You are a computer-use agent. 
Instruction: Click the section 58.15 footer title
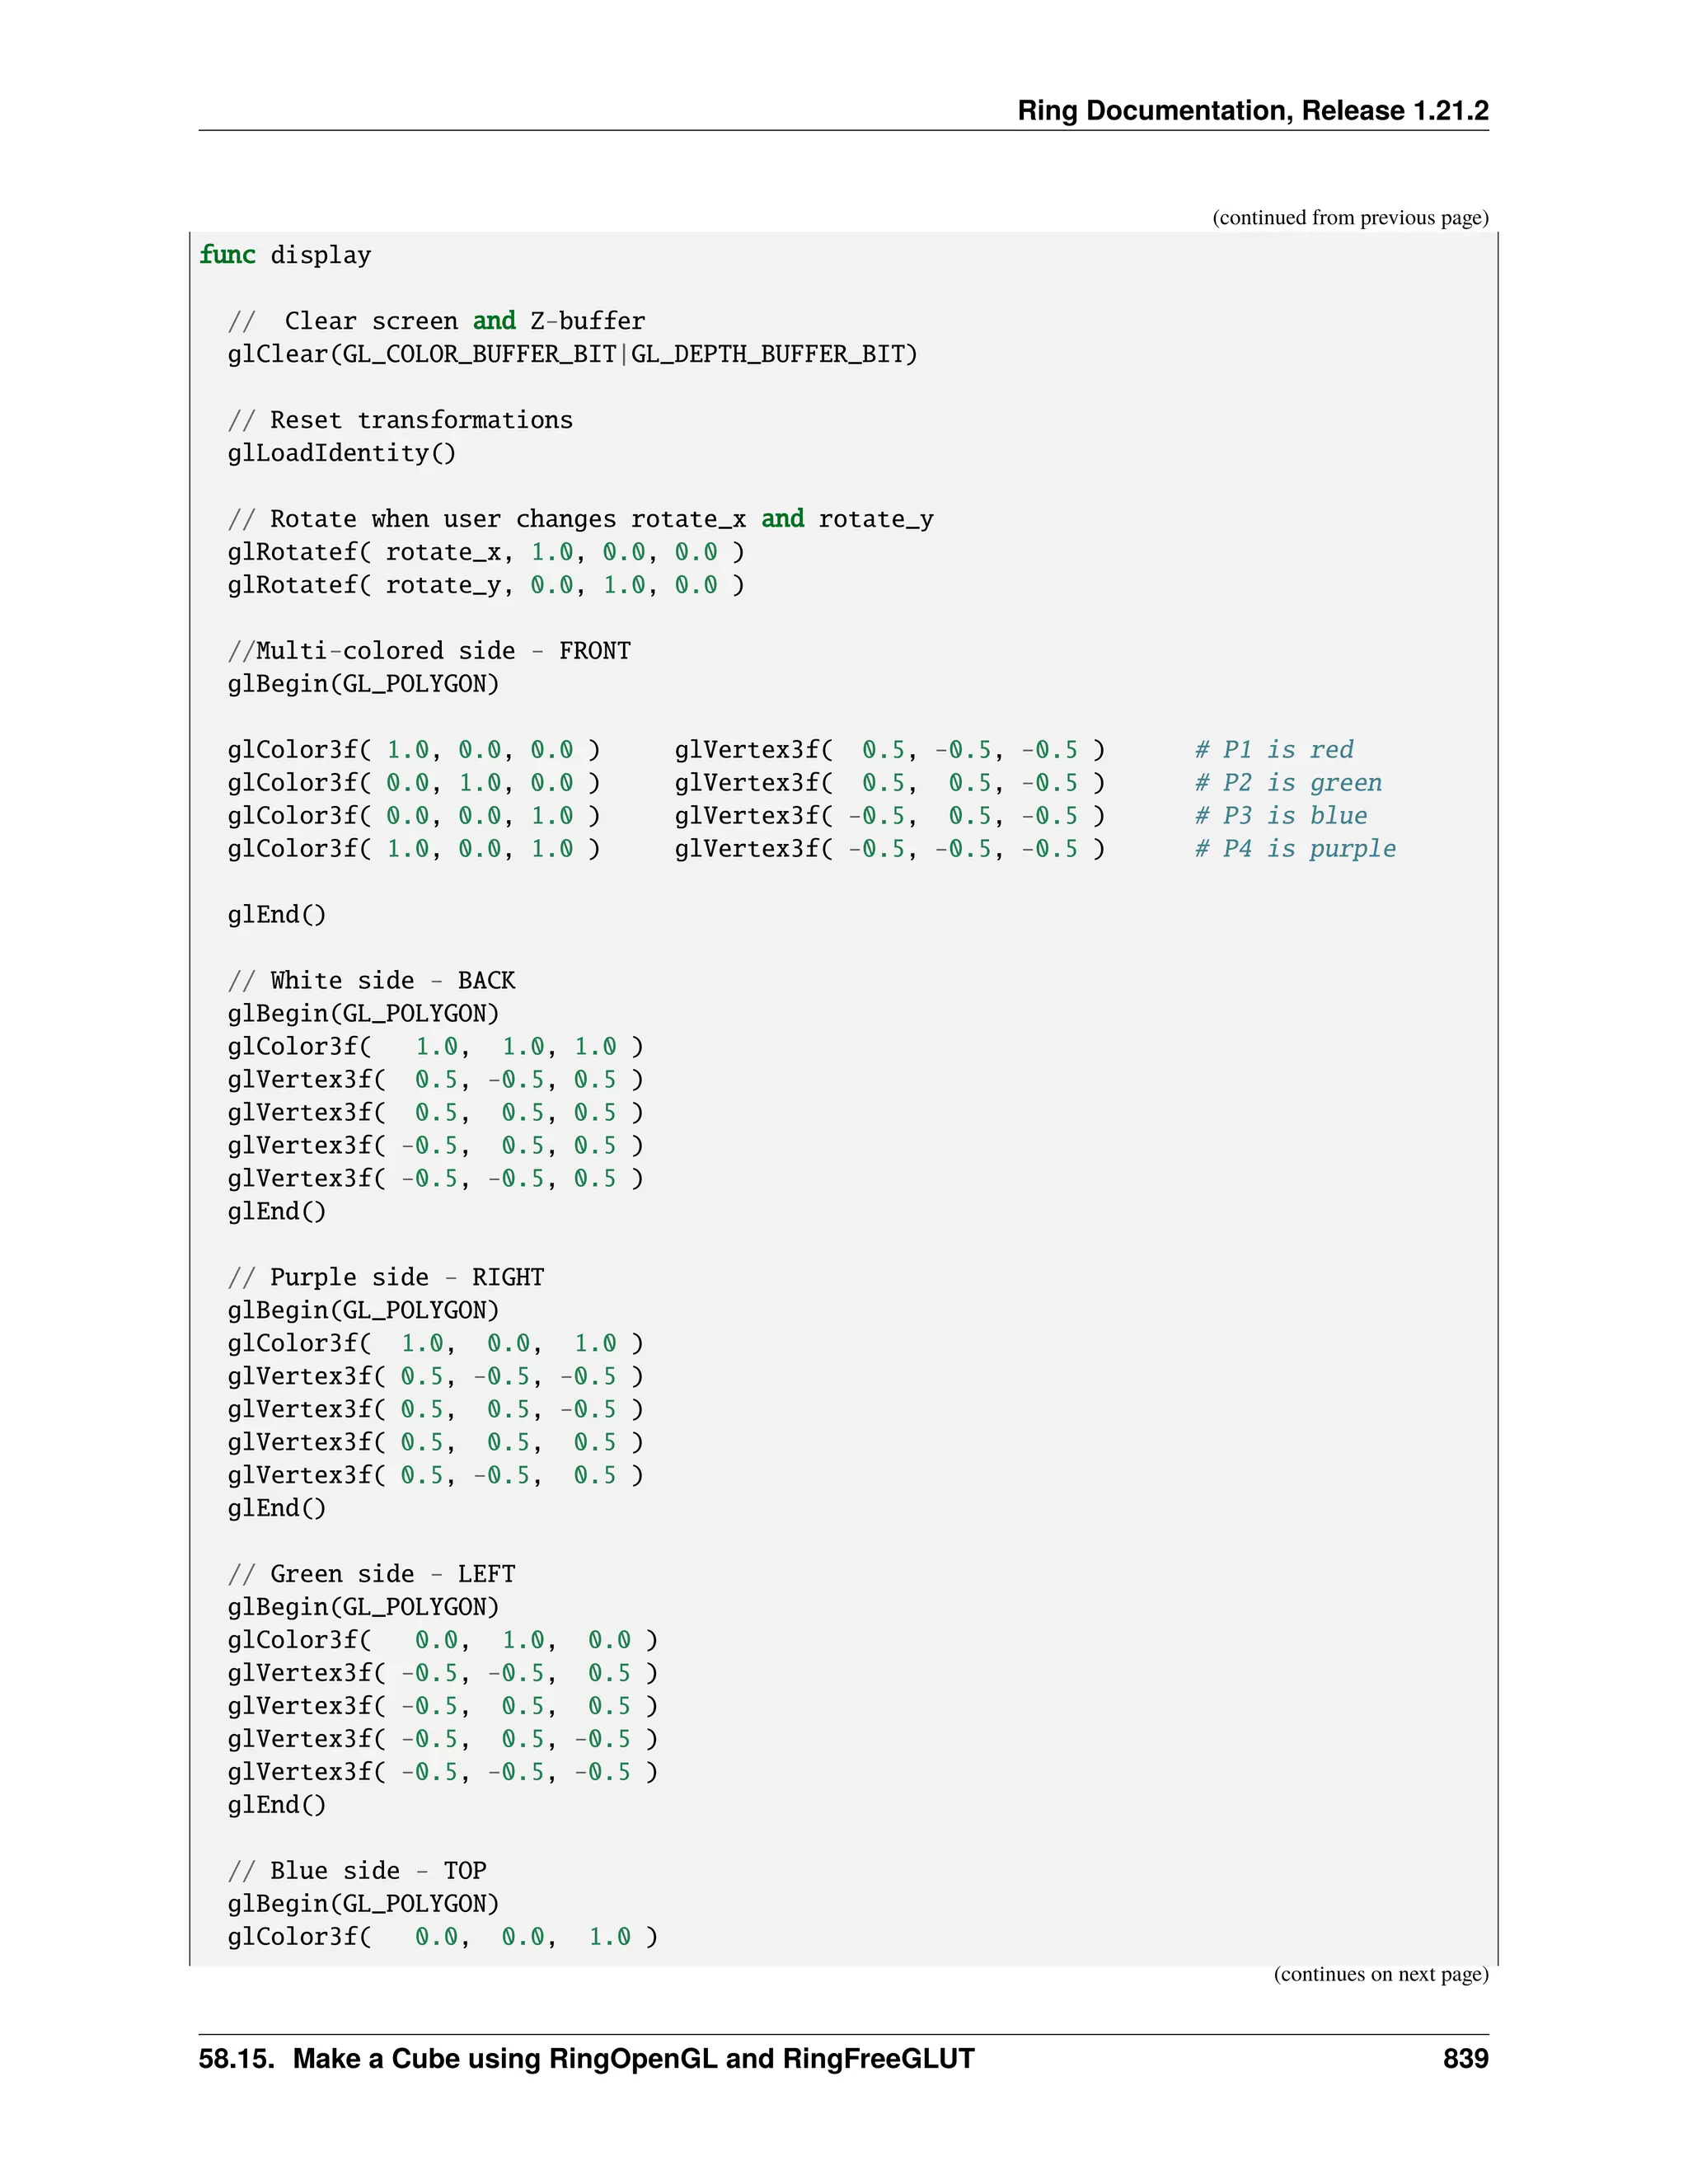click(x=586, y=2059)
